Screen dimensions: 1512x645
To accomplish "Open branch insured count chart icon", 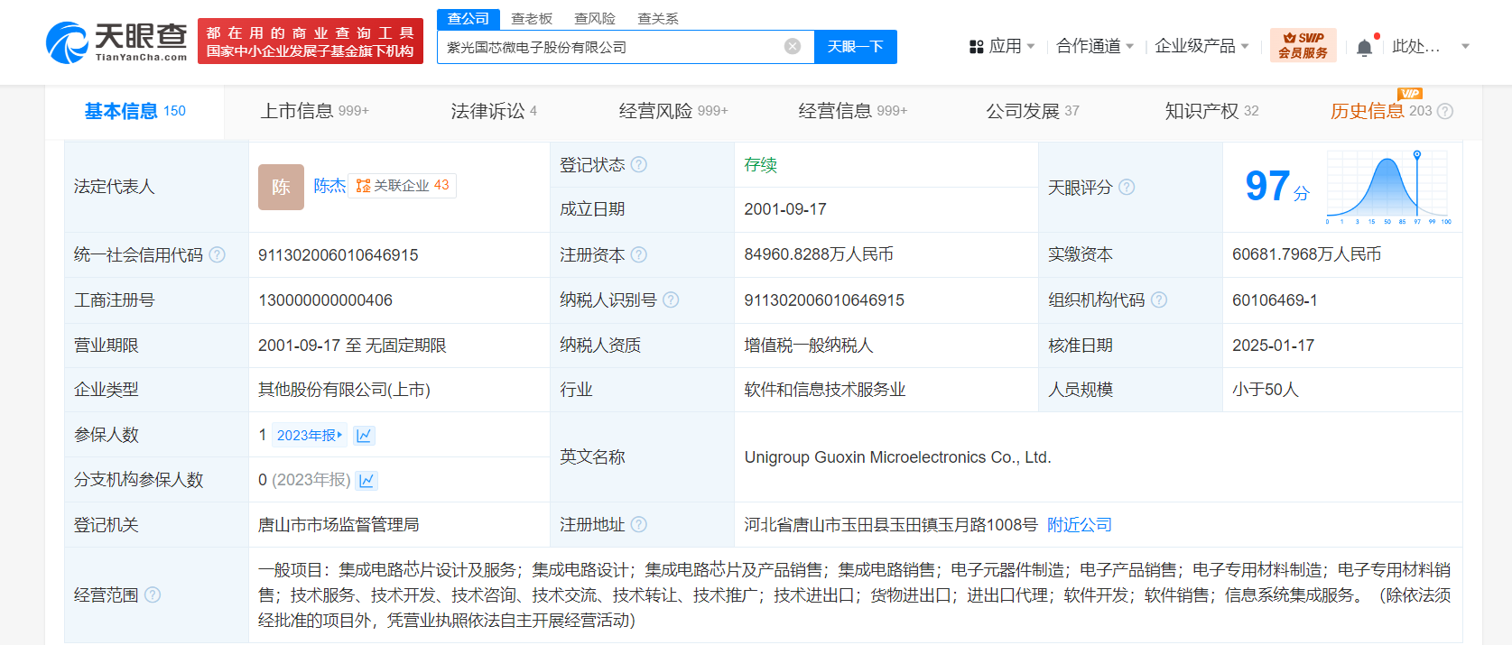I will (x=366, y=481).
